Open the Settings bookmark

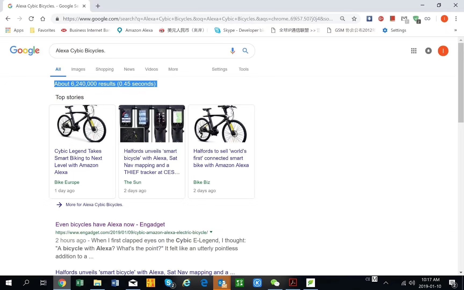[x=394, y=30]
